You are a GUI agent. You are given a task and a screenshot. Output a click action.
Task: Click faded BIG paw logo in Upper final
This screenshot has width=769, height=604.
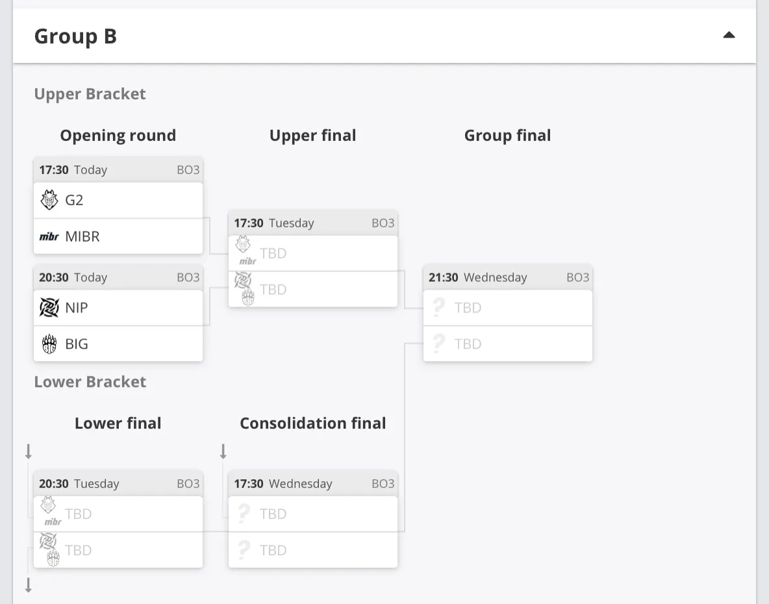(248, 297)
